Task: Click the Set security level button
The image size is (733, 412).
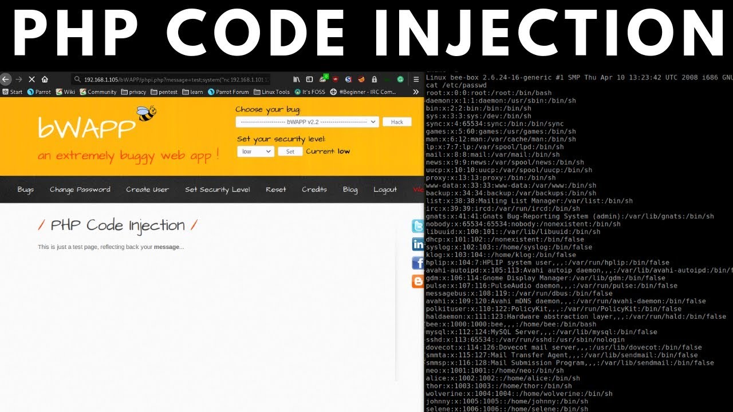Action: [290, 152]
